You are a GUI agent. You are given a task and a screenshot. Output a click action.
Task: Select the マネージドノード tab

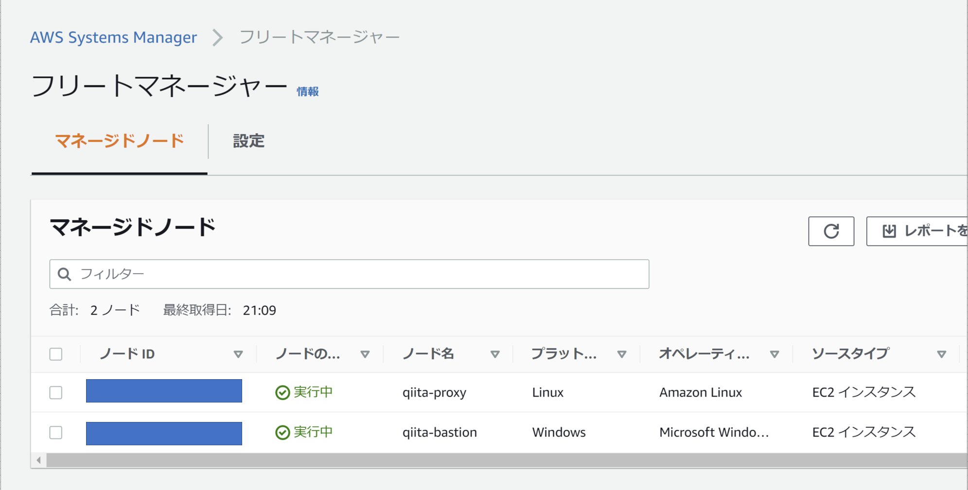pyautogui.click(x=120, y=141)
